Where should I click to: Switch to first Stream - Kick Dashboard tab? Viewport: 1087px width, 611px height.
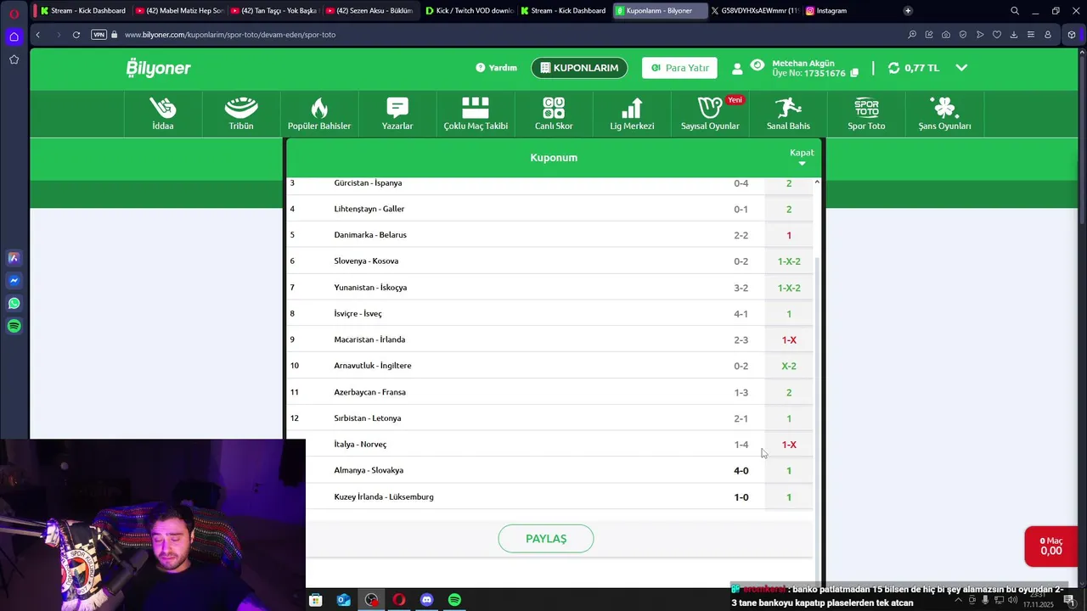click(83, 11)
